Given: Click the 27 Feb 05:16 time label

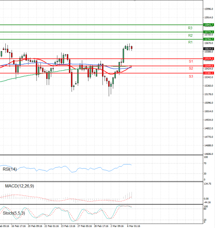Looking at the screenshot, I should 85,226.
